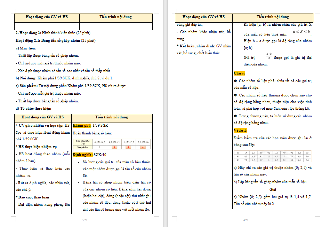Click the highlighted 'Định nghĩa:' label
Screen dimensions: 330x227
click(82, 155)
